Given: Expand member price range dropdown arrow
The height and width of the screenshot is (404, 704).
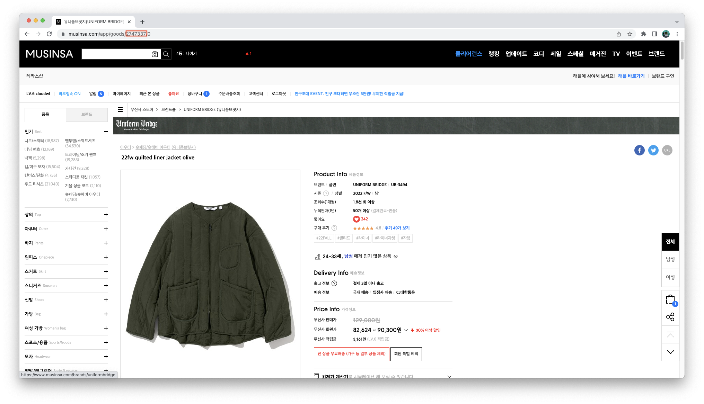Looking at the screenshot, I should click(406, 330).
